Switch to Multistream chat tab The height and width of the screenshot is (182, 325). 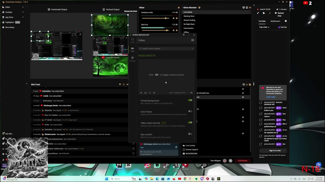pyautogui.click(x=275, y=21)
